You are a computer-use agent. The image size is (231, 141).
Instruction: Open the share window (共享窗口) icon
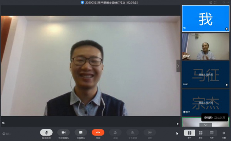pos(81,133)
